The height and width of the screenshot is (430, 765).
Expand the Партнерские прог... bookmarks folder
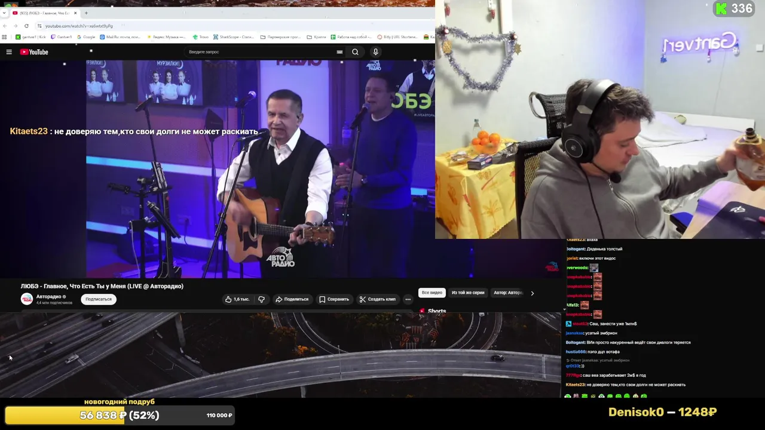(x=281, y=37)
